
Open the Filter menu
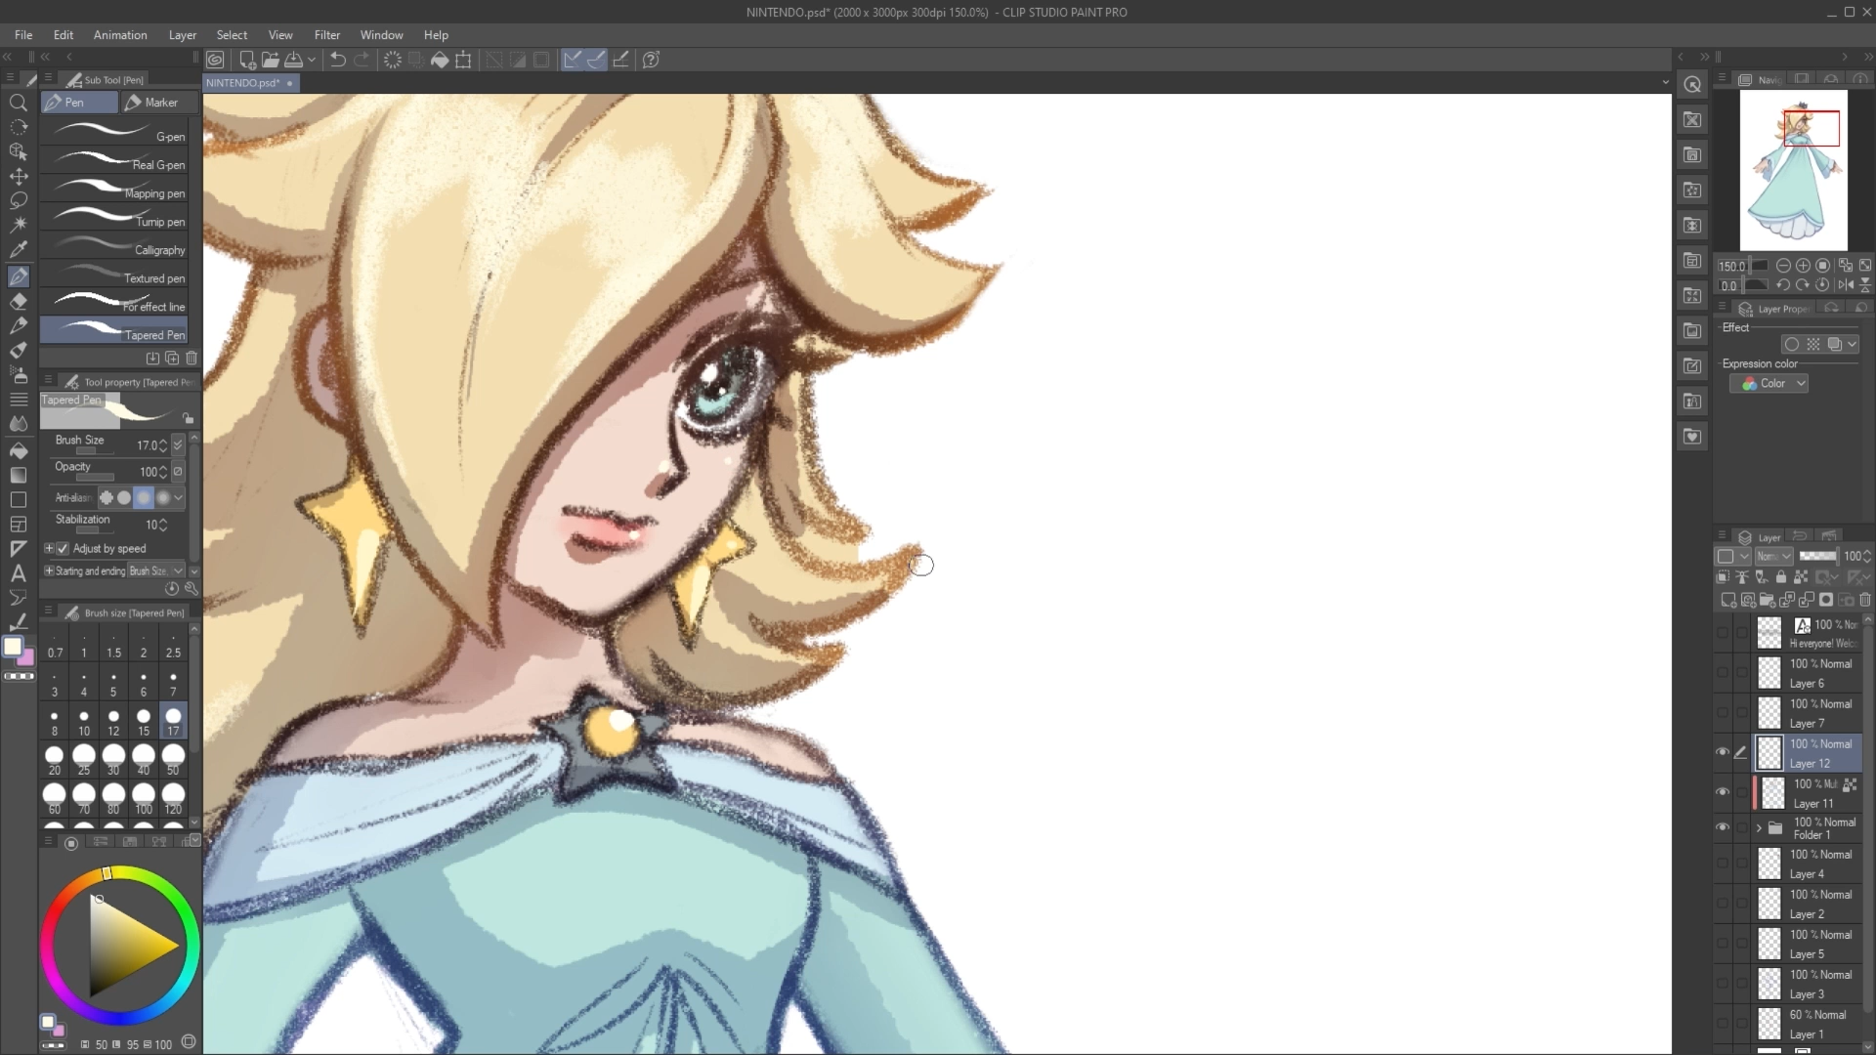[327, 35]
